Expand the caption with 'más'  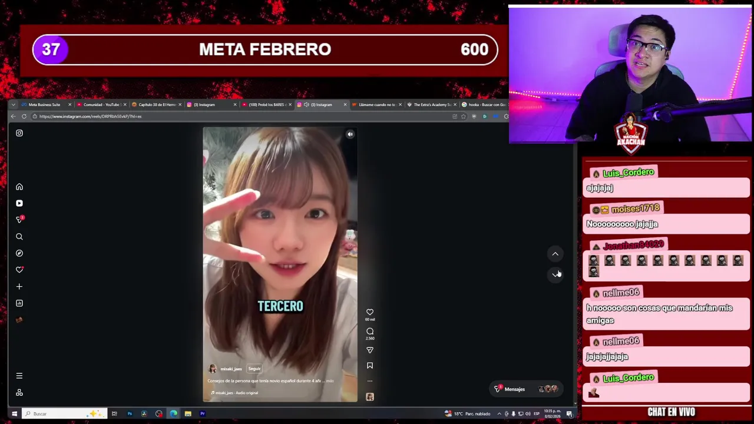(330, 381)
